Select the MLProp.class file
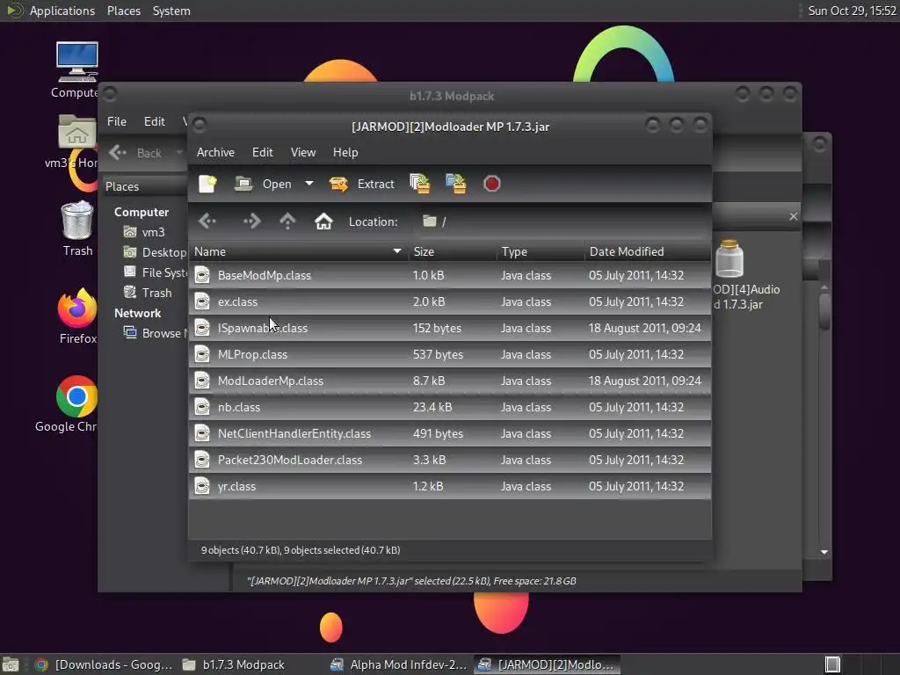The width and height of the screenshot is (900, 675). pyautogui.click(x=450, y=355)
